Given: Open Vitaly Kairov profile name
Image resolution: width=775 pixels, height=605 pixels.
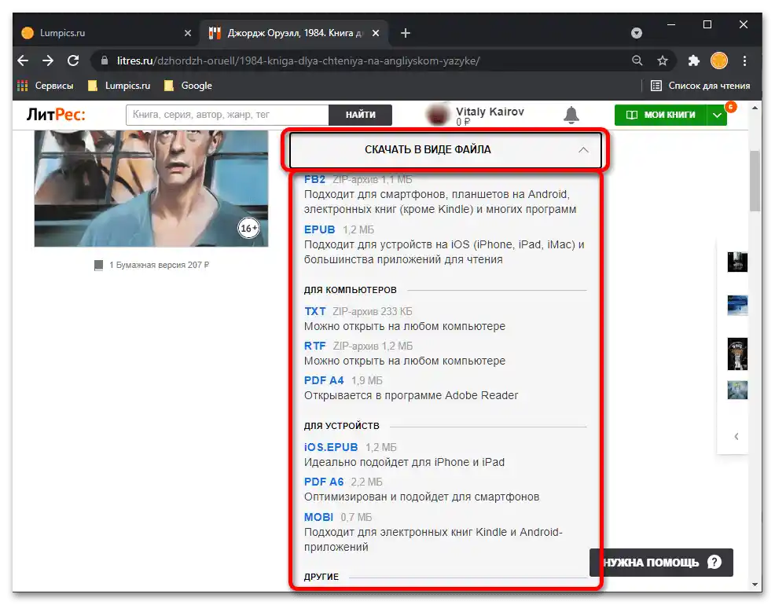Looking at the screenshot, I should coord(490,112).
